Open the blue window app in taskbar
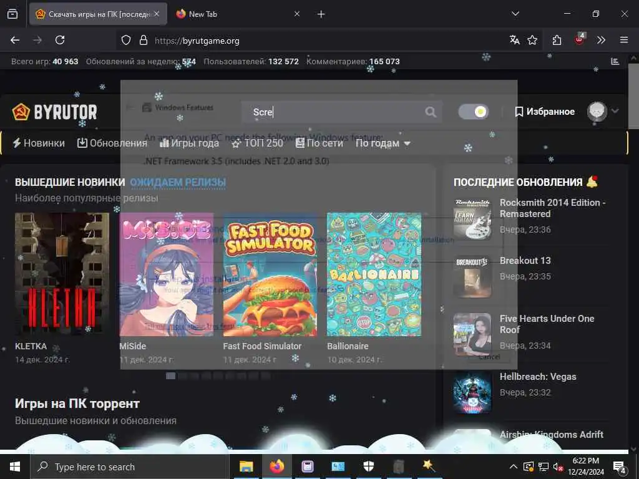This screenshot has height=479, width=639. click(338, 467)
